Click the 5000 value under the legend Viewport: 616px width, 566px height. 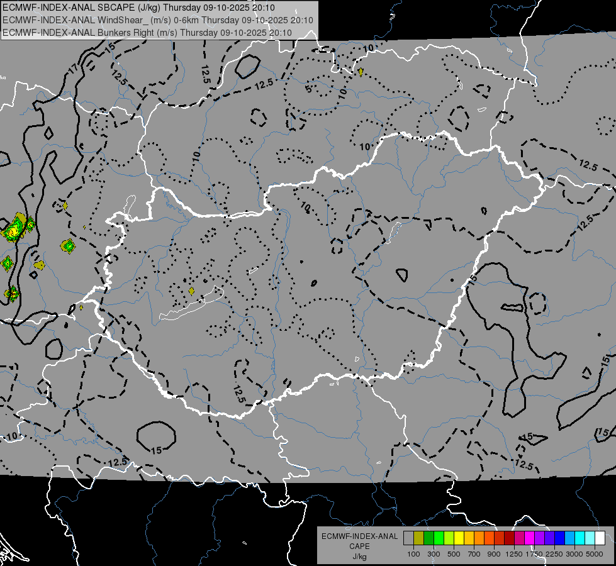coord(595,554)
